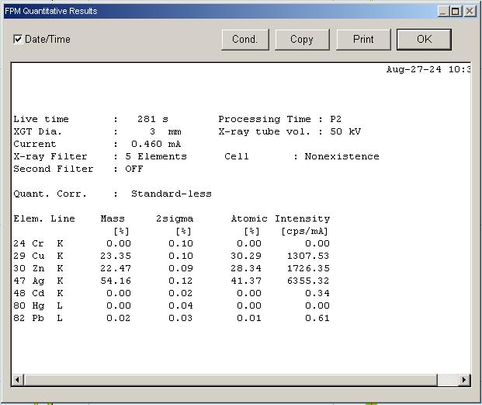This screenshot has height=405, width=482.
Task: Click the Ag 2sigma value 0.12
Action: (x=181, y=281)
